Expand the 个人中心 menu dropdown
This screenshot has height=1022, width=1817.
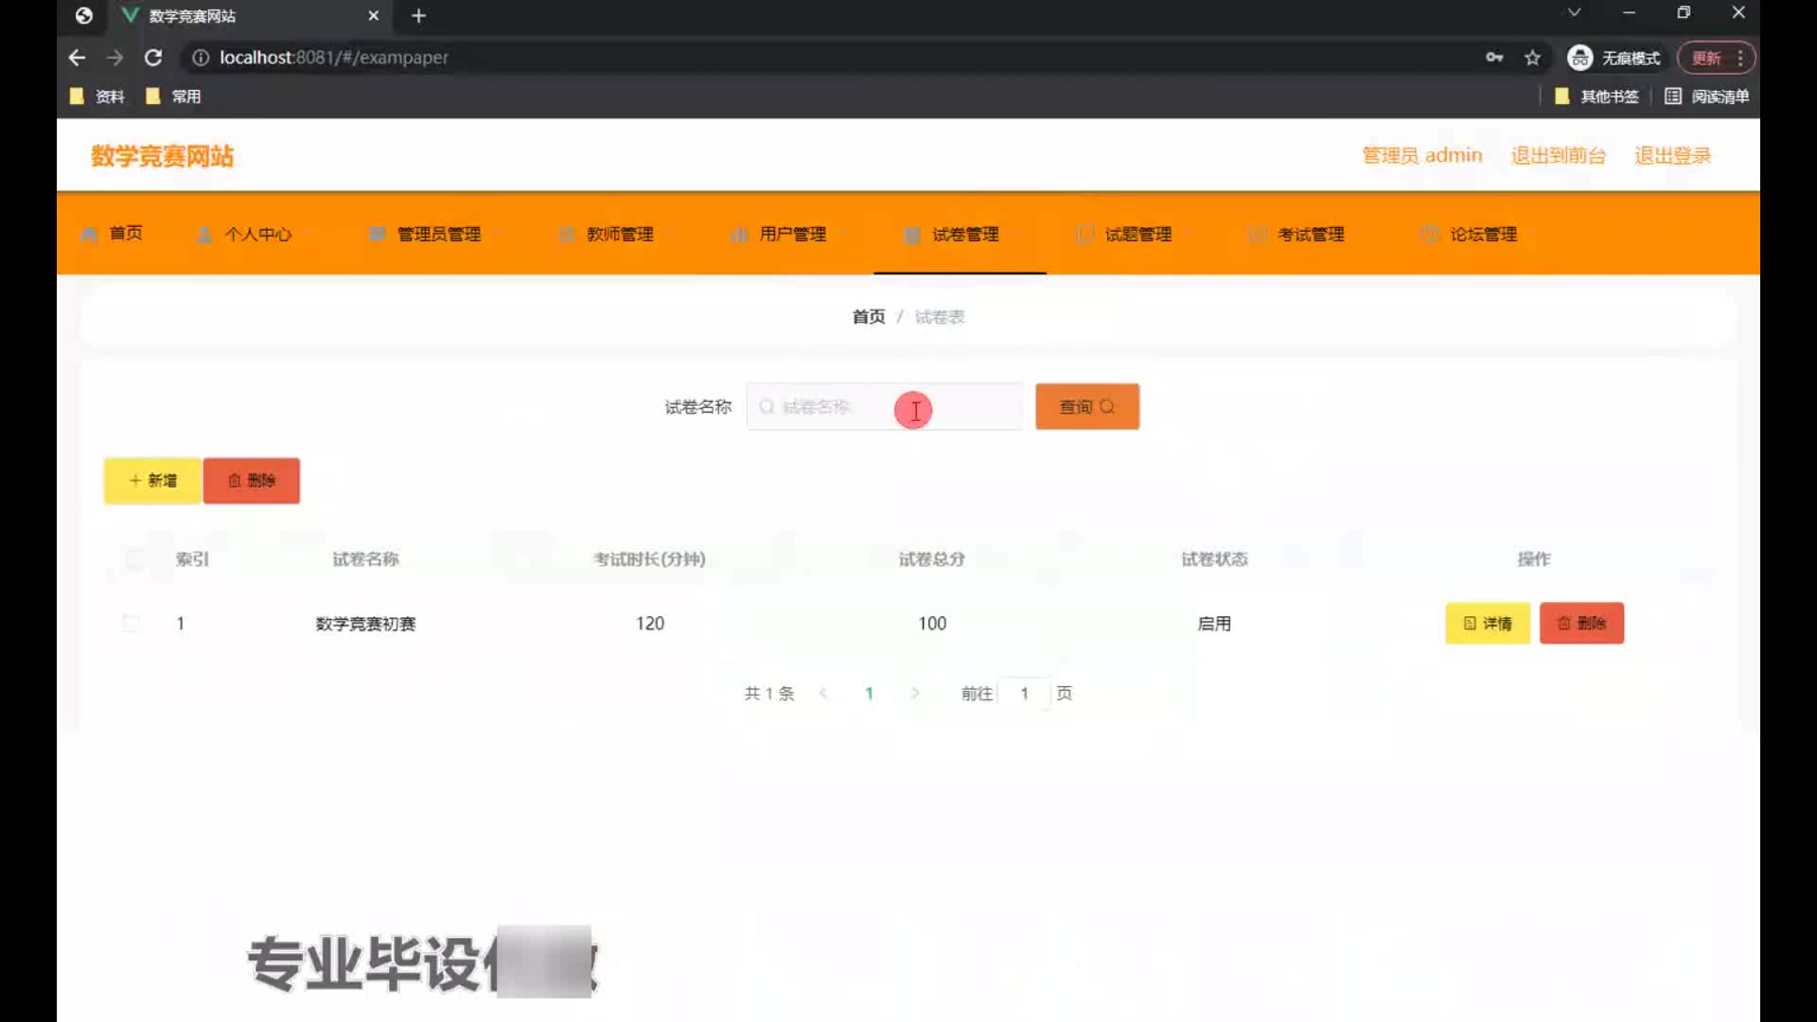click(x=257, y=235)
